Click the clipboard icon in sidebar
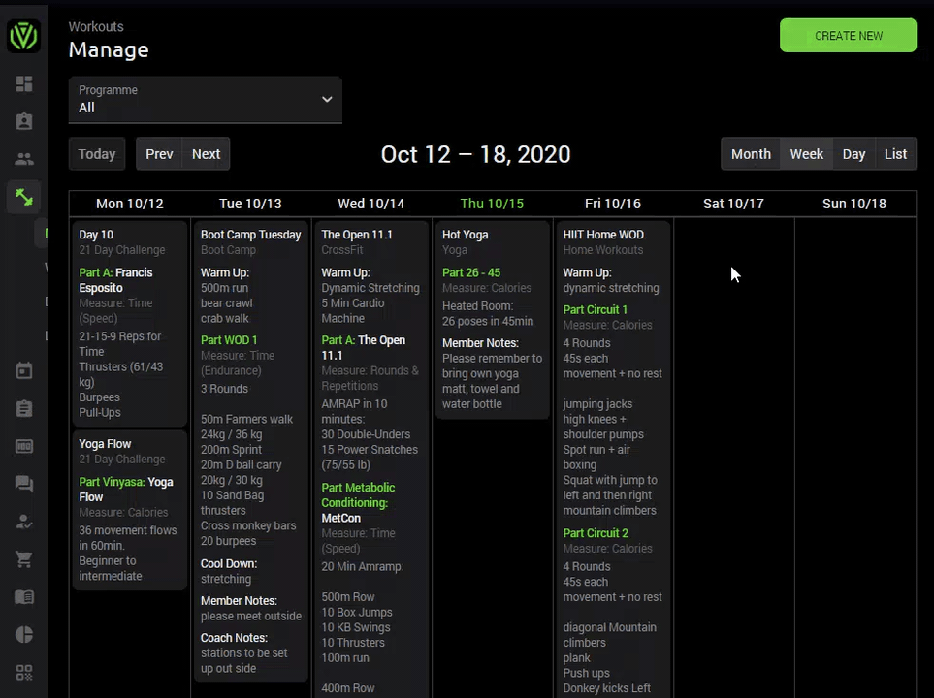Viewport: 934px width, 698px height. (24, 408)
